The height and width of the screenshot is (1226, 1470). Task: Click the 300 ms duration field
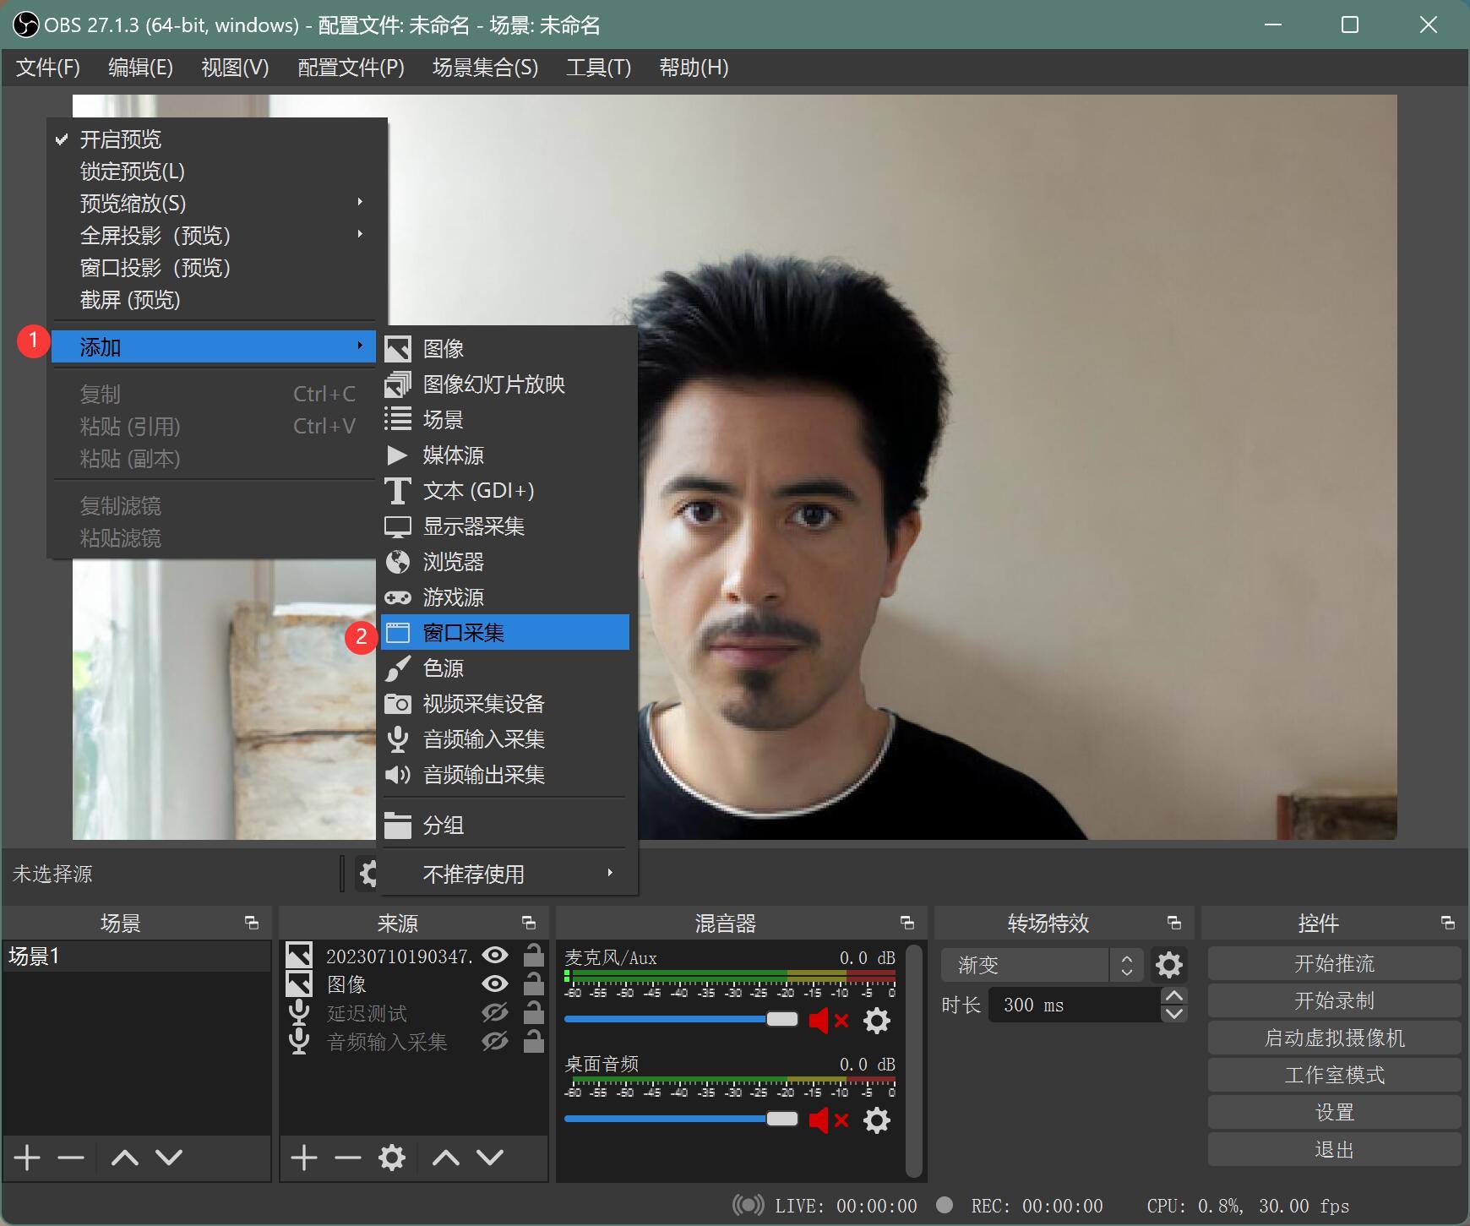pos(1074,1005)
